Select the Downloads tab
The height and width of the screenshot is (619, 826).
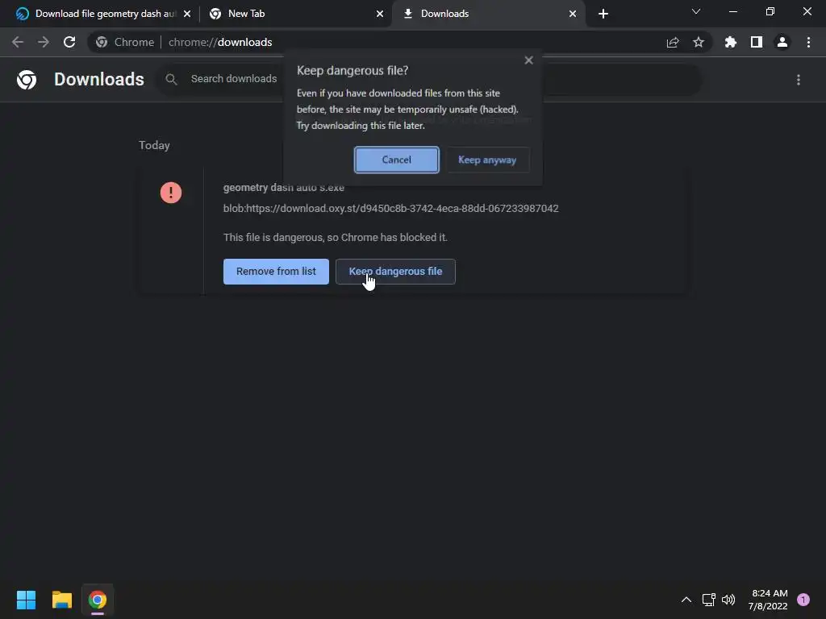point(488,14)
